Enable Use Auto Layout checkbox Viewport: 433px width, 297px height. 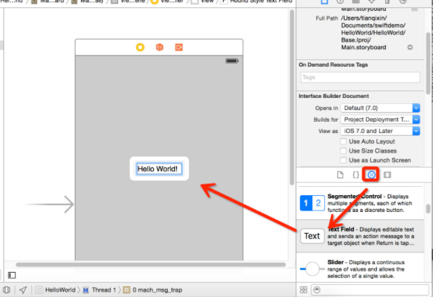[x=343, y=141]
